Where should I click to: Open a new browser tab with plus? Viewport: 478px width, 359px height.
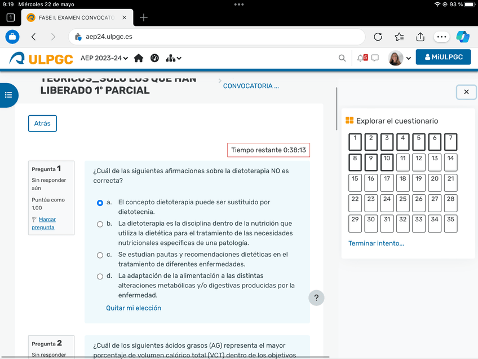coord(144,17)
